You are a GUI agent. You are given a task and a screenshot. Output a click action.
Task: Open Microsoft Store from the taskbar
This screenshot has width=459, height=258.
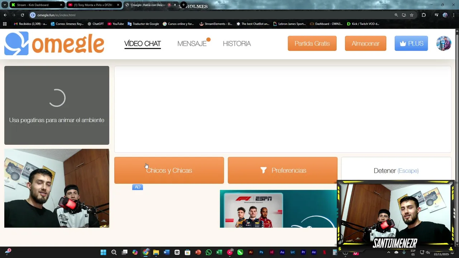tap(188, 252)
